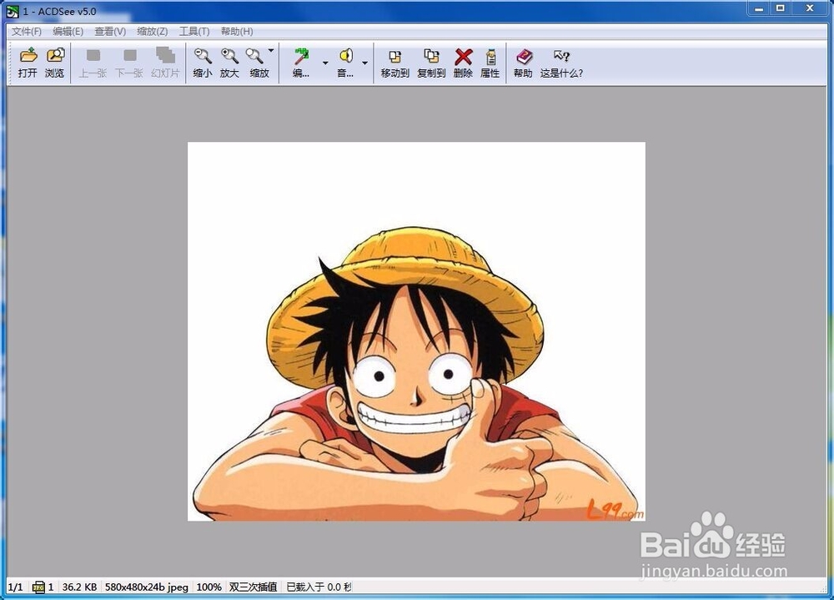Click the 复制到 (Copy to) icon
834x600 pixels.
pyautogui.click(x=431, y=56)
